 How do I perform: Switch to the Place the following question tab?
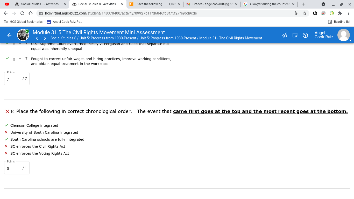tap(155, 4)
